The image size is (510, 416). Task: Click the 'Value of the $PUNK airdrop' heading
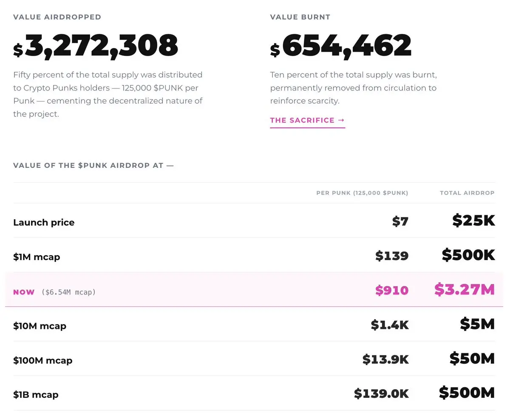(x=93, y=165)
